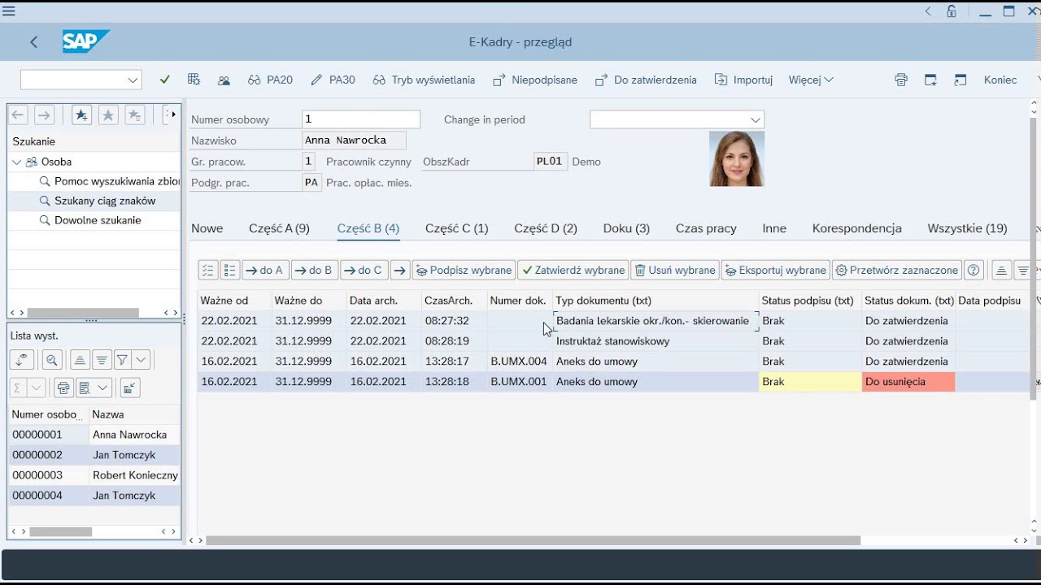Open the help question mark icon
Image resolution: width=1041 pixels, height=585 pixels.
coord(973,271)
